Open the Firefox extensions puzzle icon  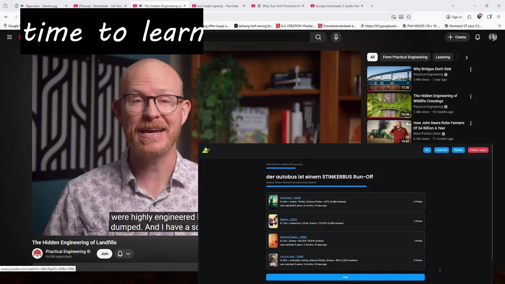coord(469,17)
